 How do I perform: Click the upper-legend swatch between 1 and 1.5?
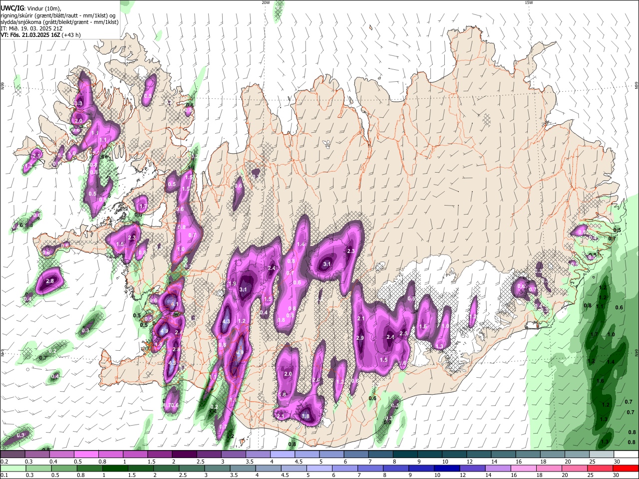pos(135,455)
